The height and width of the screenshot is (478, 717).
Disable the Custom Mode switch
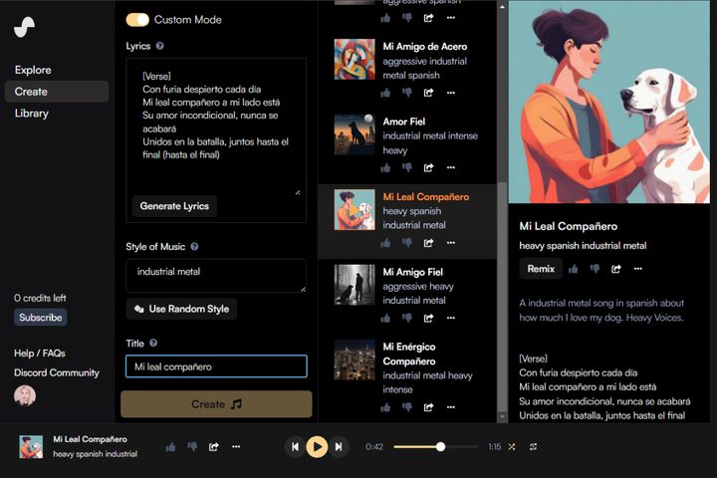[137, 19]
